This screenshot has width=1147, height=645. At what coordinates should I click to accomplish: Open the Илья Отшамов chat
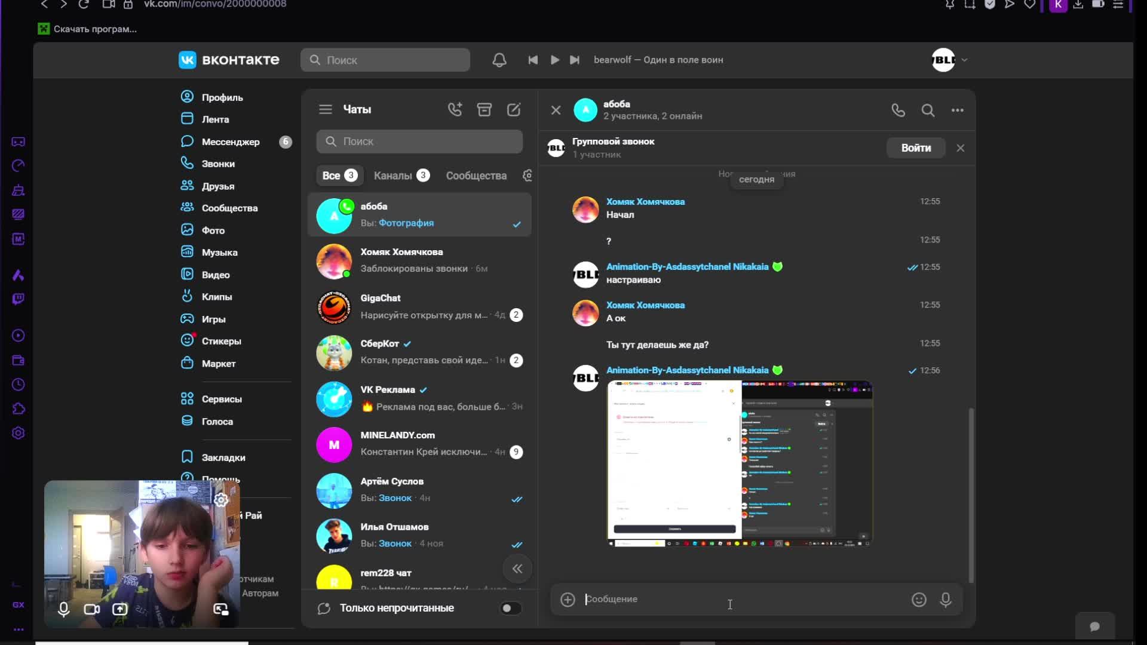(x=419, y=535)
